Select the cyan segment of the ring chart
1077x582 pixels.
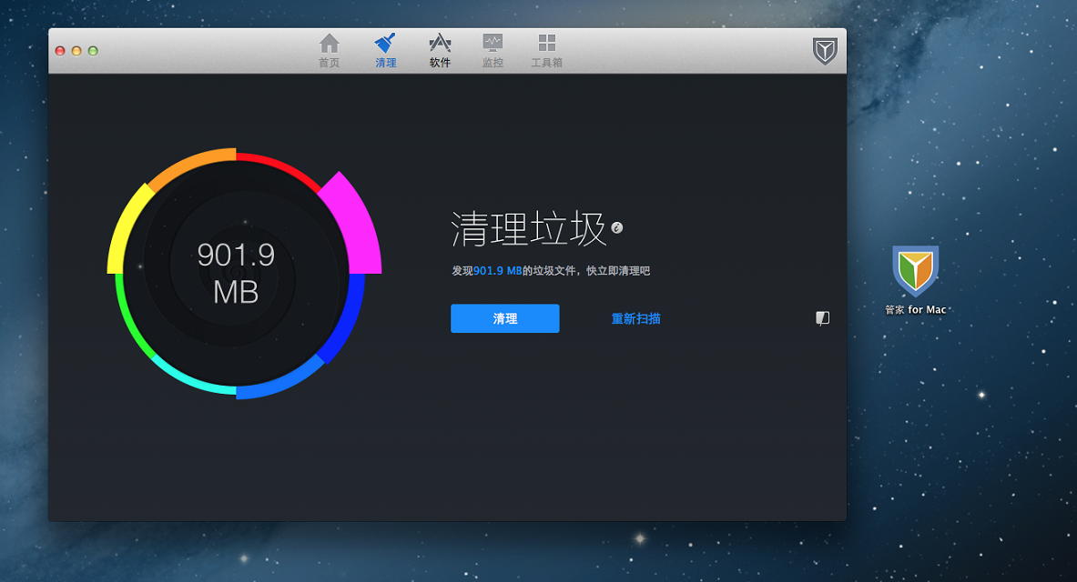pos(189,377)
